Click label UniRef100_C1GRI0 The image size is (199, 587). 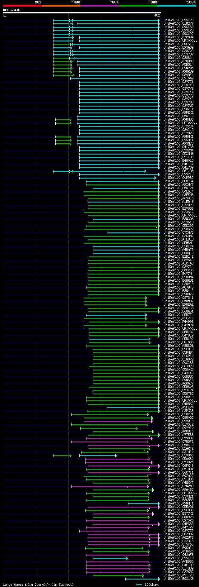[x=178, y=356]
